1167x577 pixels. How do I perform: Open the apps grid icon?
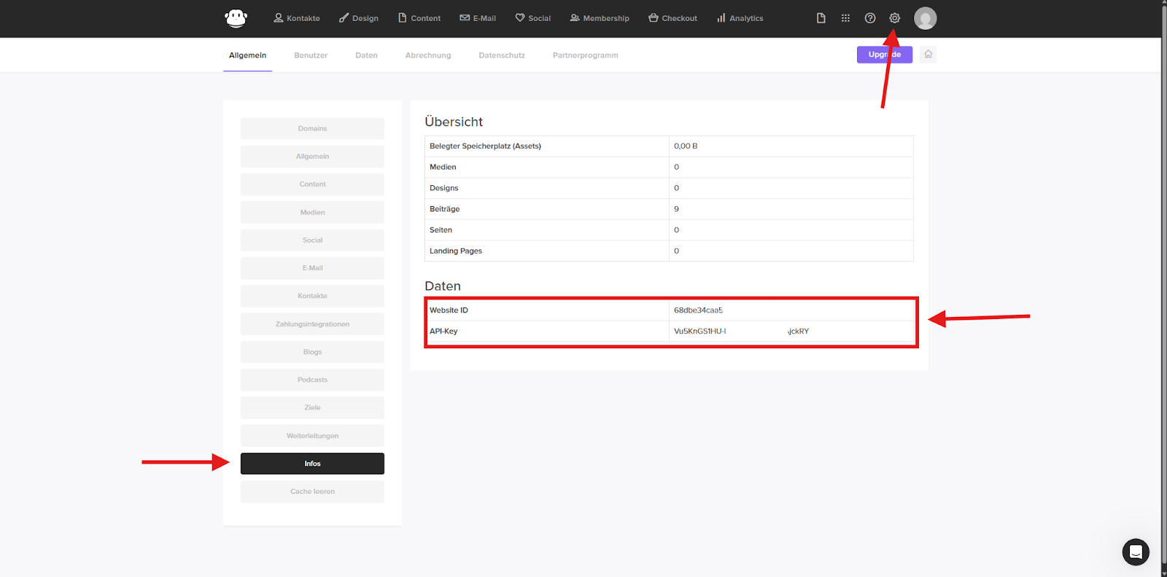[845, 18]
